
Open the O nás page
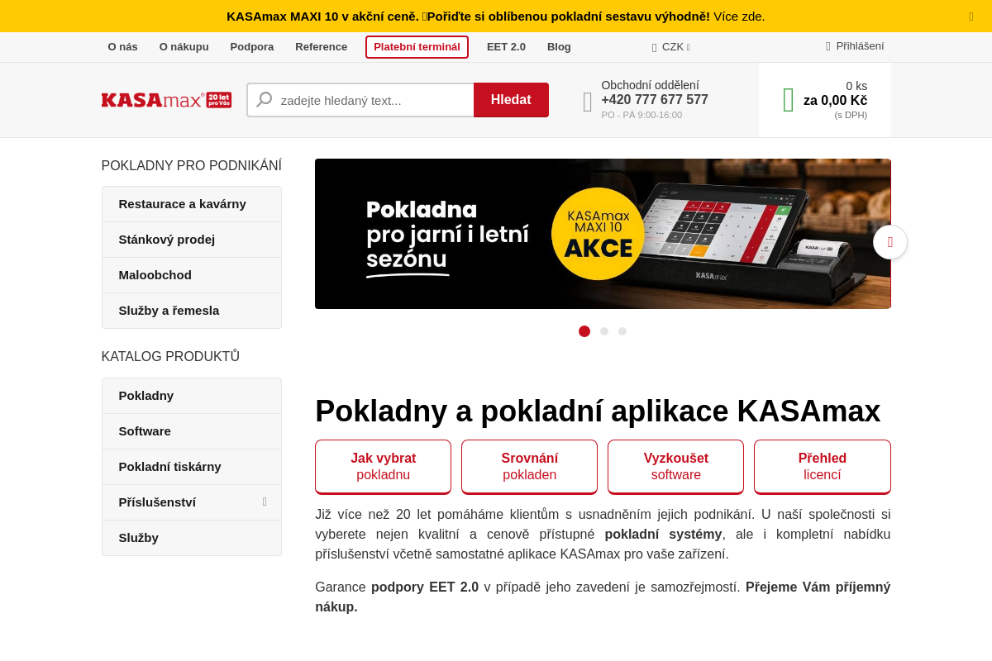coord(123,46)
